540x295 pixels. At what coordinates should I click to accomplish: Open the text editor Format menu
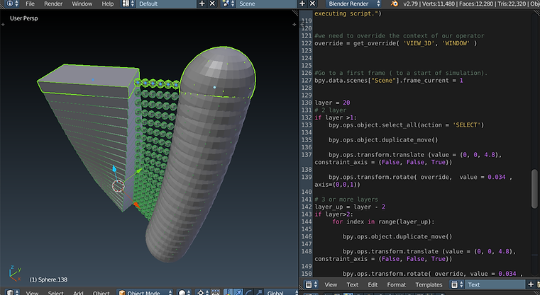[x=397, y=284]
